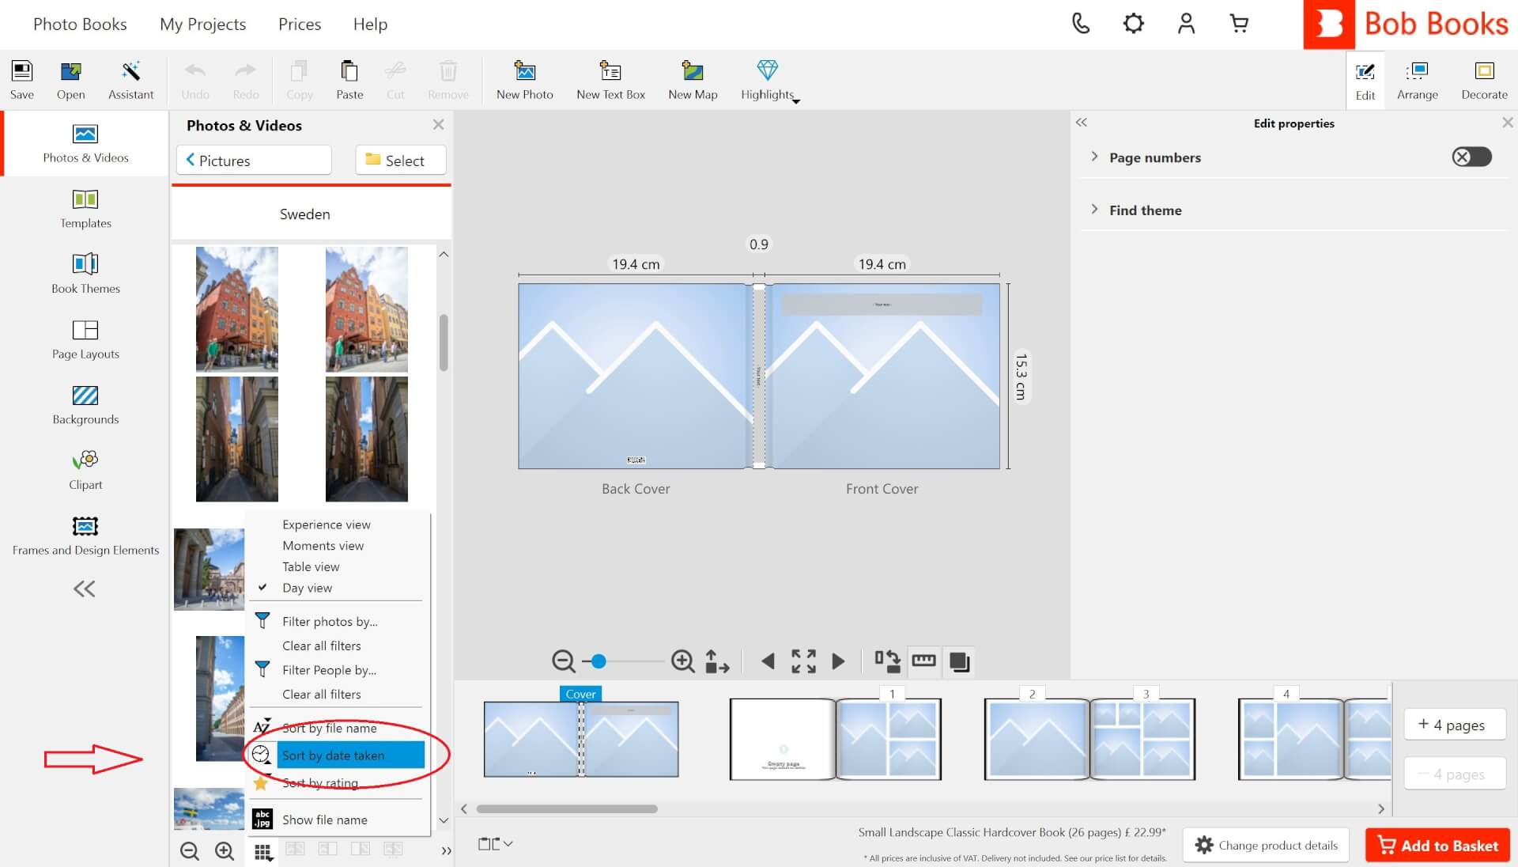Click the Add to Basket button
The height and width of the screenshot is (867, 1518).
1437,845
